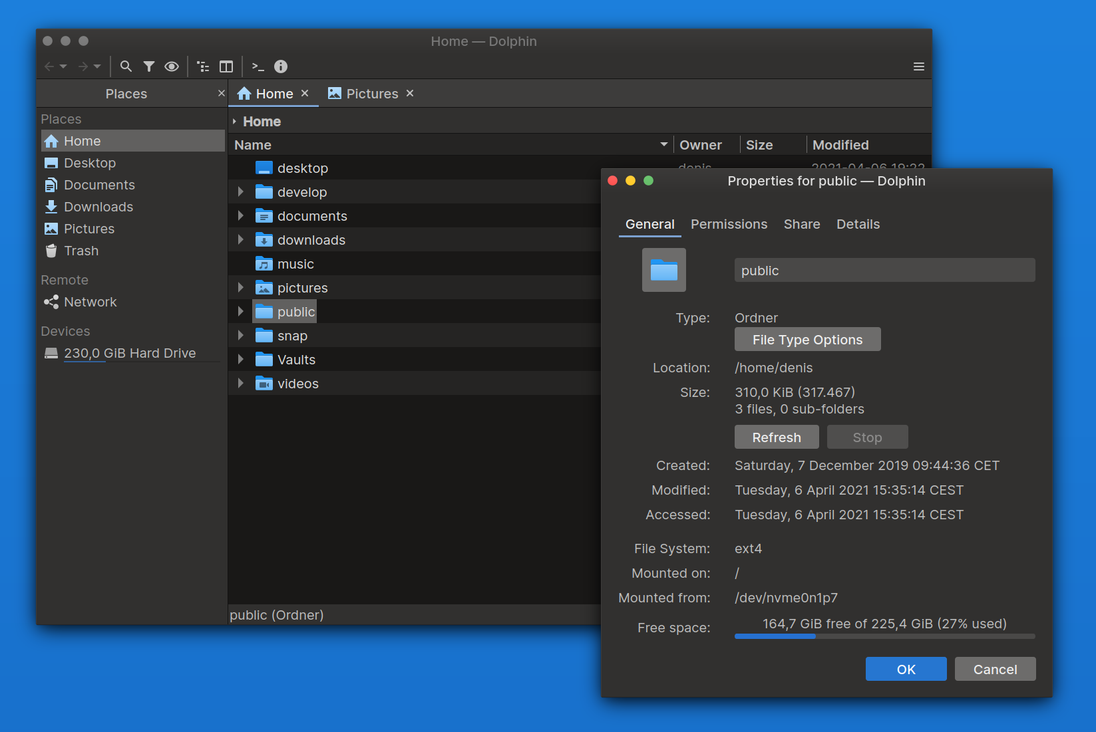The image size is (1096, 732).
Task: Select the snap folder row
Action: pyautogui.click(x=415, y=336)
